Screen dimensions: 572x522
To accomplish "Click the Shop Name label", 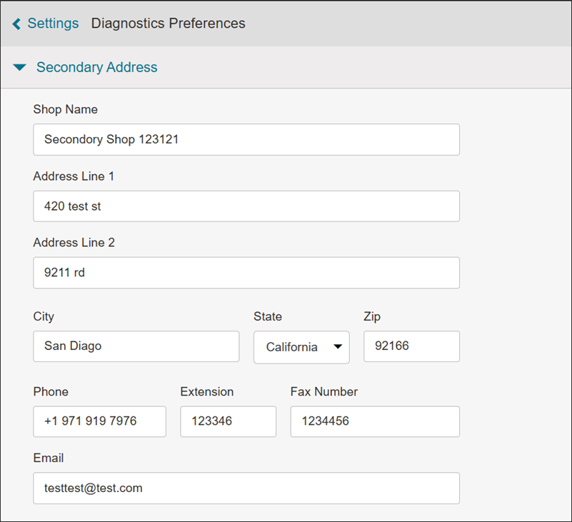I will [x=65, y=109].
